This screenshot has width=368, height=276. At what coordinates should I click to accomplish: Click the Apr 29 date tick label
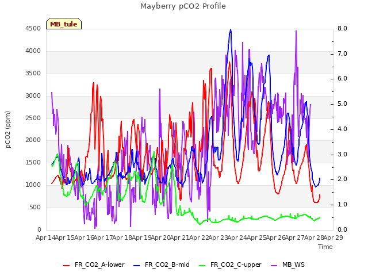[333, 237]
